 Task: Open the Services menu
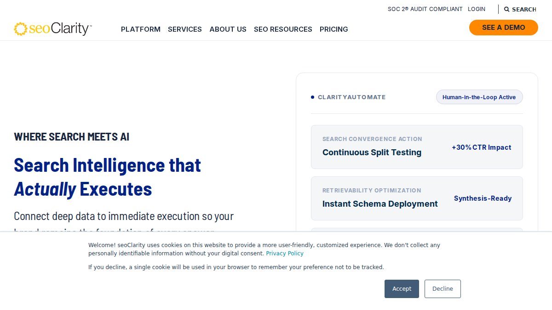pos(185,29)
